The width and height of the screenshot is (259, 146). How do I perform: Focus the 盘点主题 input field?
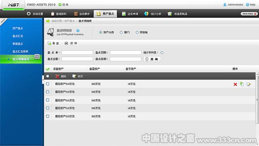coord(77,59)
